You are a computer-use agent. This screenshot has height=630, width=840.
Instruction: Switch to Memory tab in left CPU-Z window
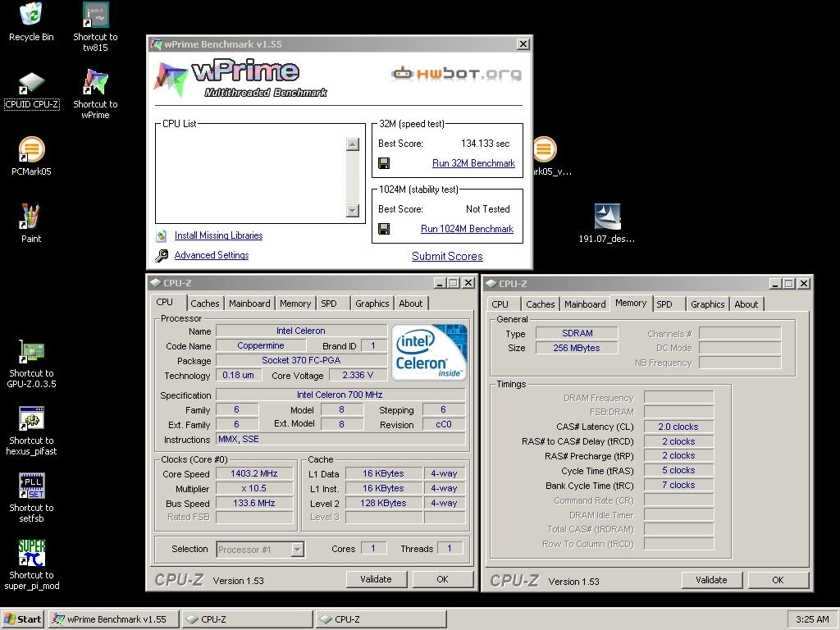pos(295,304)
